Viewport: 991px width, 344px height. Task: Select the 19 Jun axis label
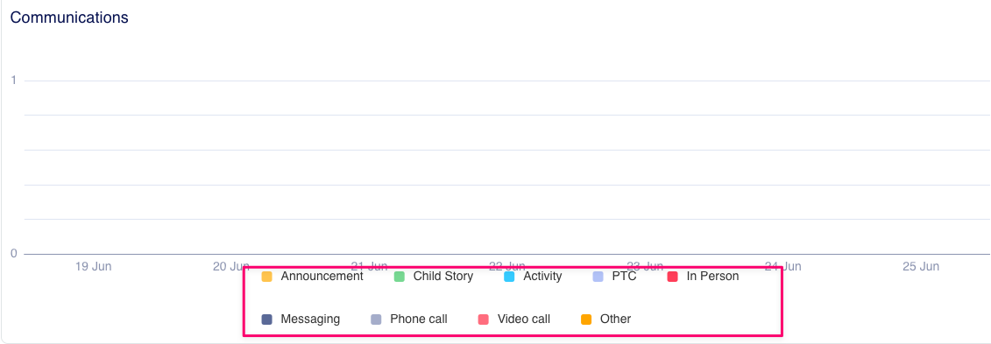pyautogui.click(x=93, y=266)
